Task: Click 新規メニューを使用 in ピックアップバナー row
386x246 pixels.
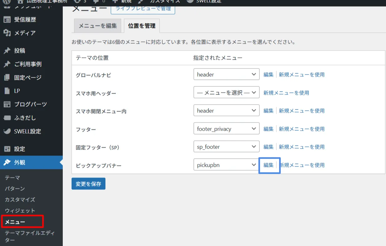Action: 302,165
